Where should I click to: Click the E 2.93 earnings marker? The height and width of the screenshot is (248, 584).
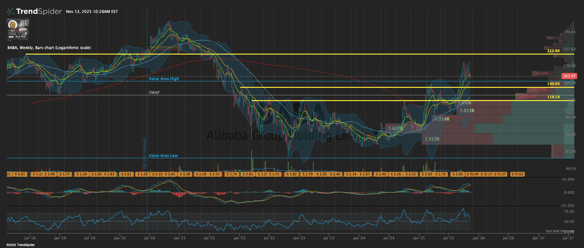(x=426, y=174)
